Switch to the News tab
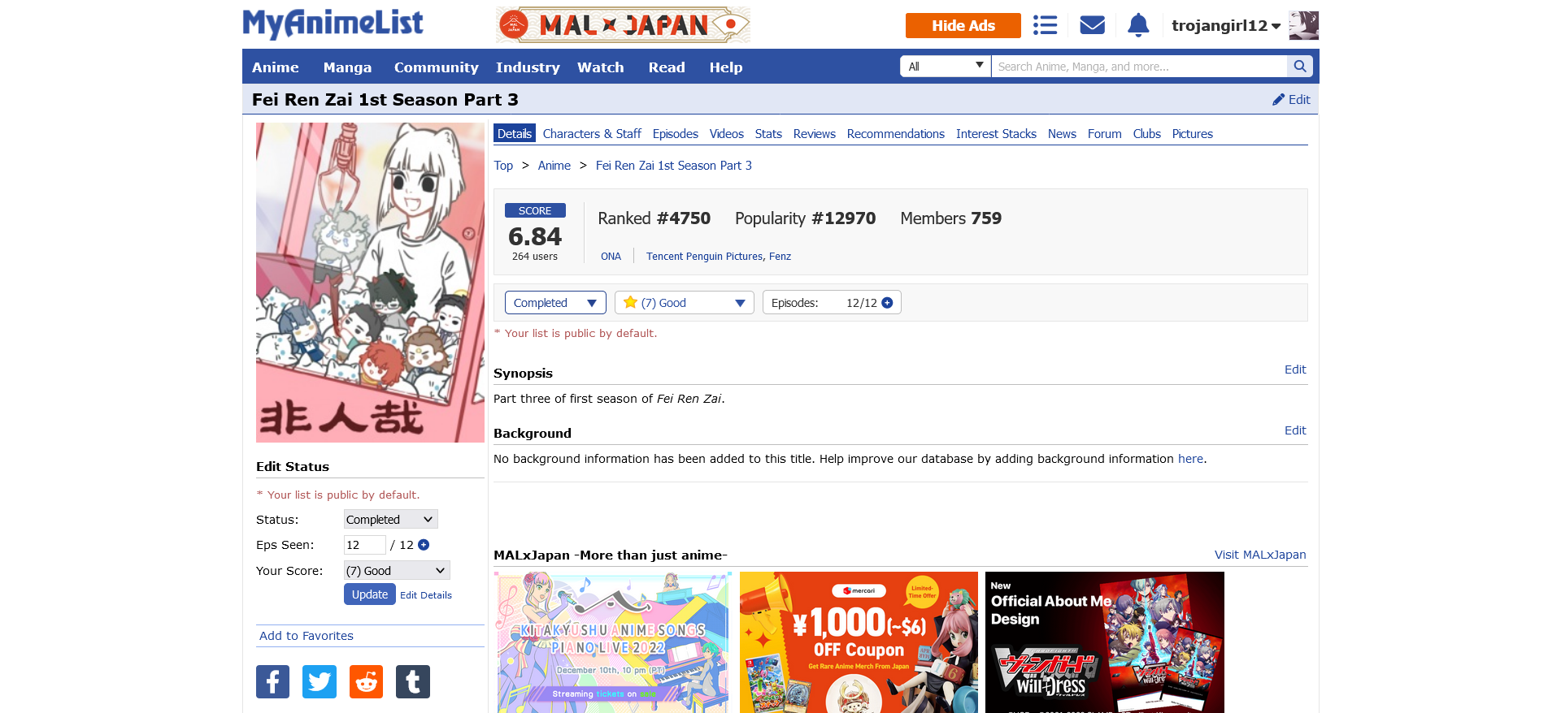Viewport: 1561px width, 713px height. [1062, 134]
